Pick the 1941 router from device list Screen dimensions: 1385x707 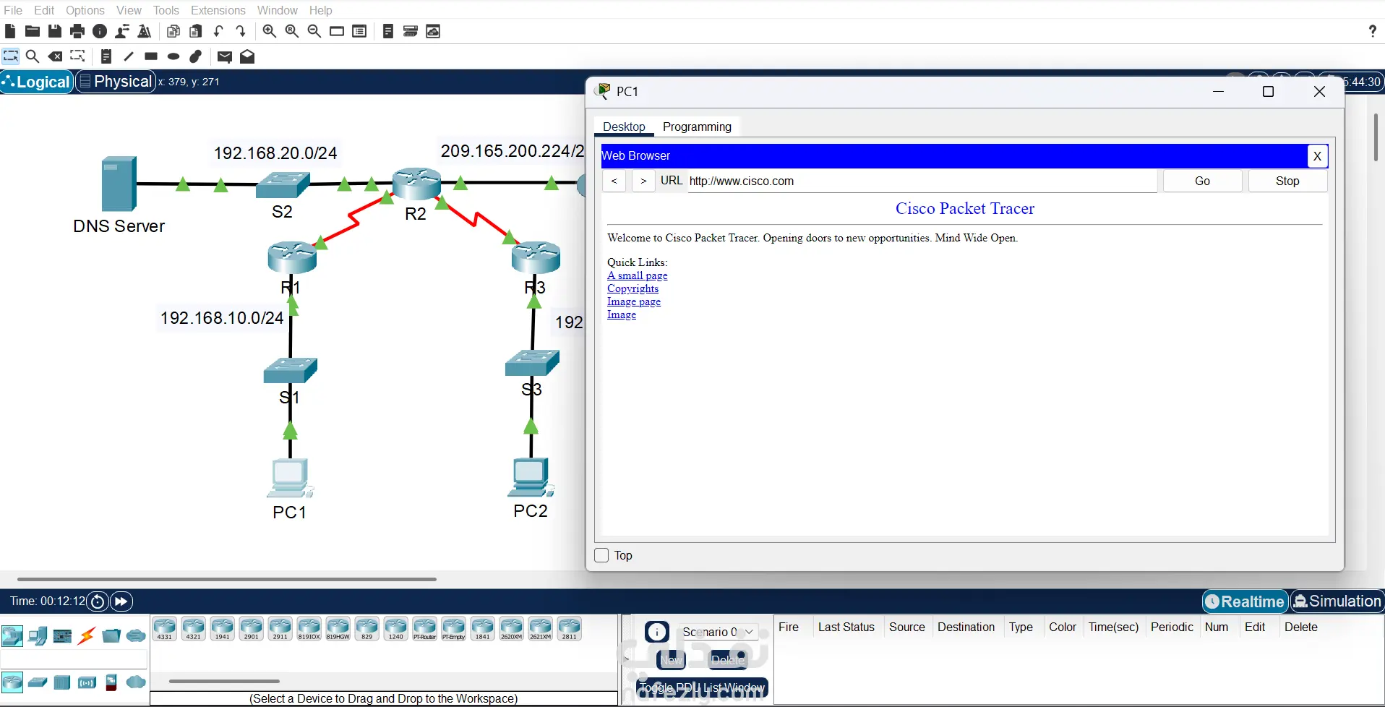coord(223,628)
